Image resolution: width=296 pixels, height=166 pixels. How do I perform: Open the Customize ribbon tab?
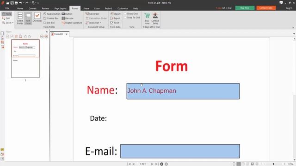tap(123, 8)
